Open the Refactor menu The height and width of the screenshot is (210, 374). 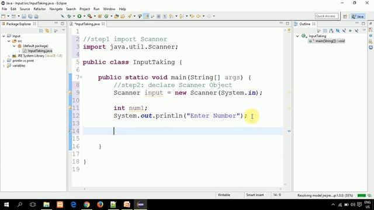pyautogui.click(x=40, y=9)
